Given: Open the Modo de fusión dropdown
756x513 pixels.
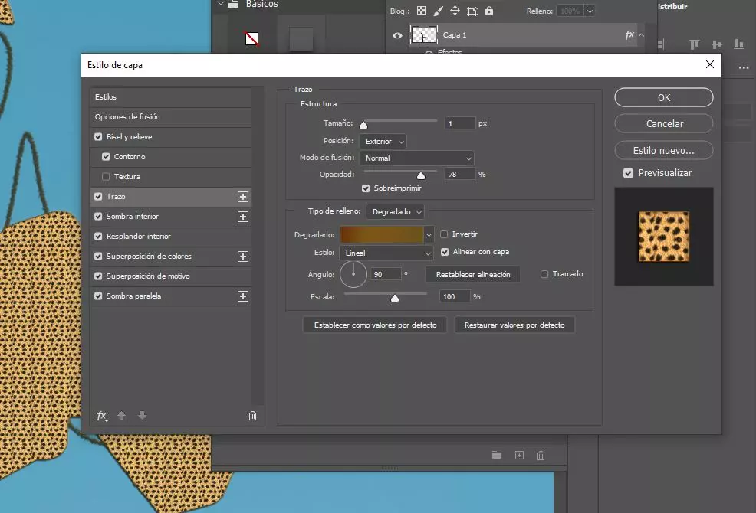Looking at the screenshot, I should [x=416, y=158].
